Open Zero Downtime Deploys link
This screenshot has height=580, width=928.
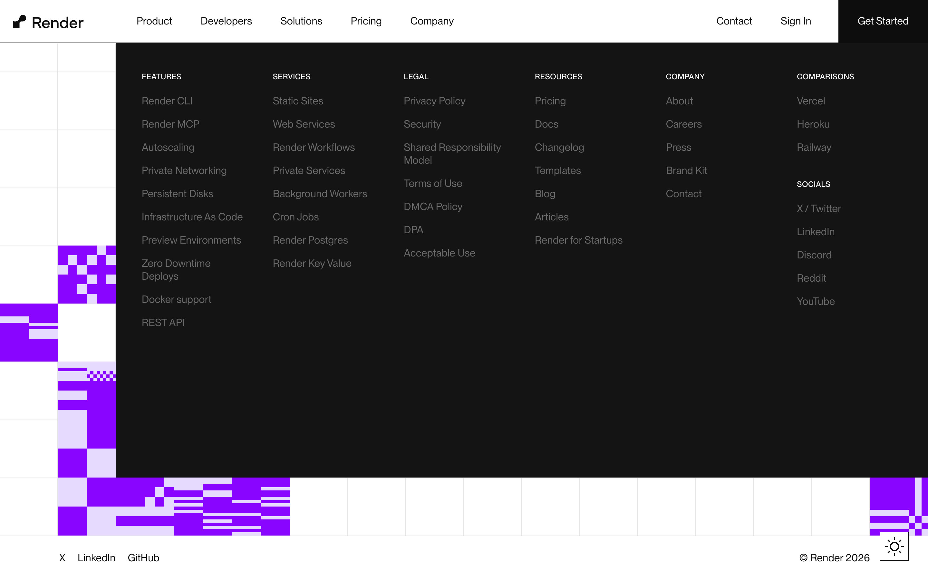[176, 270]
